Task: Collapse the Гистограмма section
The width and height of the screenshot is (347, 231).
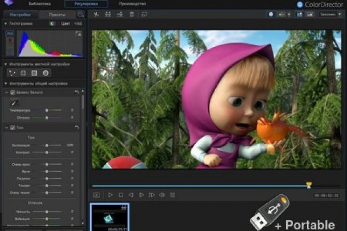Action: point(5,23)
